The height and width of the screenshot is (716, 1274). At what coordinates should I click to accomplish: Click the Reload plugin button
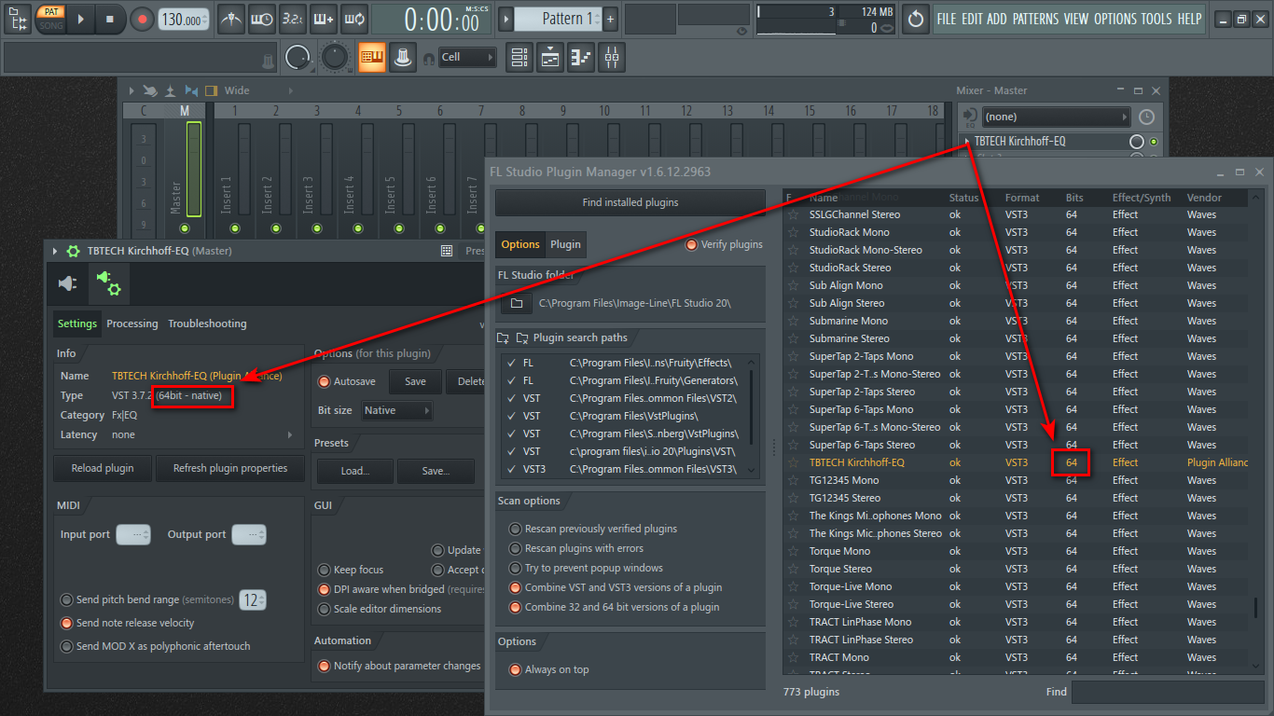point(103,468)
